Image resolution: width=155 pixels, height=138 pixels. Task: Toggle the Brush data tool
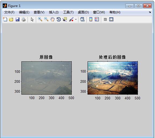pyautogui.click(x=71, y=19)
